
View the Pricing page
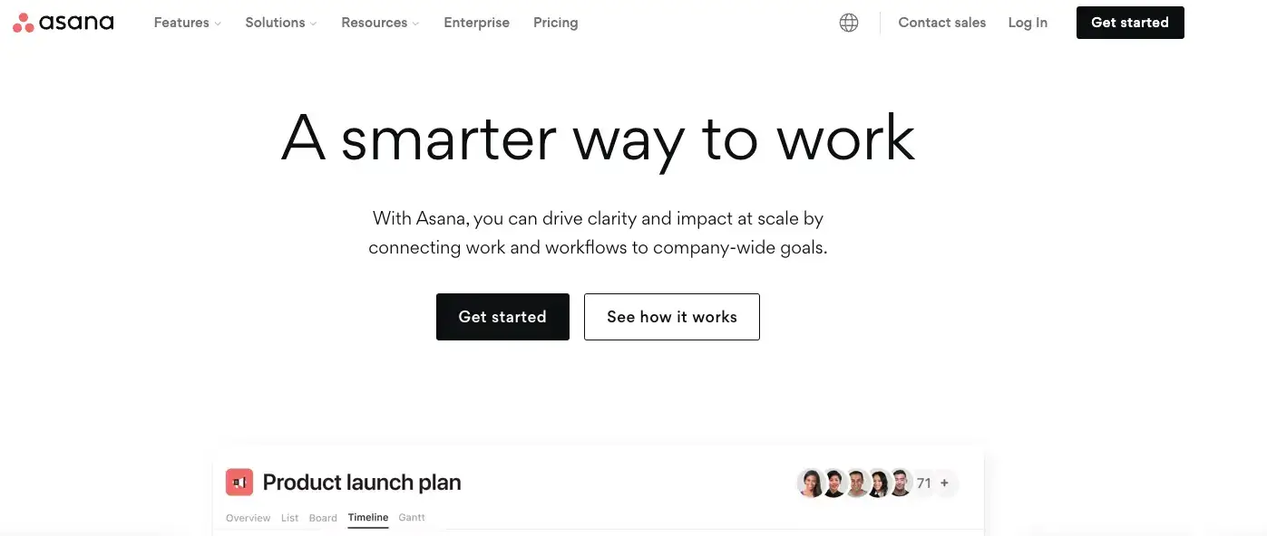[555, 22]
